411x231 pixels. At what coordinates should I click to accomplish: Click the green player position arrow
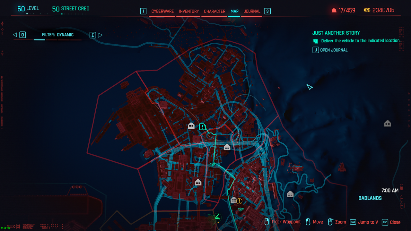pyautogui.click(x=217, y=217)
